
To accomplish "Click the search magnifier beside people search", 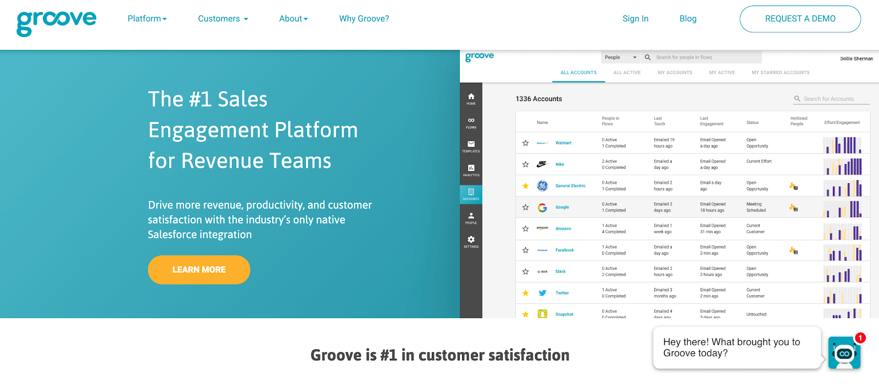I will pos(648,57).
